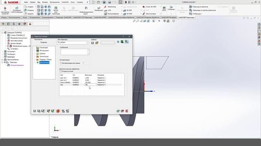This screenshot has width=261, height=146.
Task: Open Технология page in dialog tree
Action: (44, 56)
